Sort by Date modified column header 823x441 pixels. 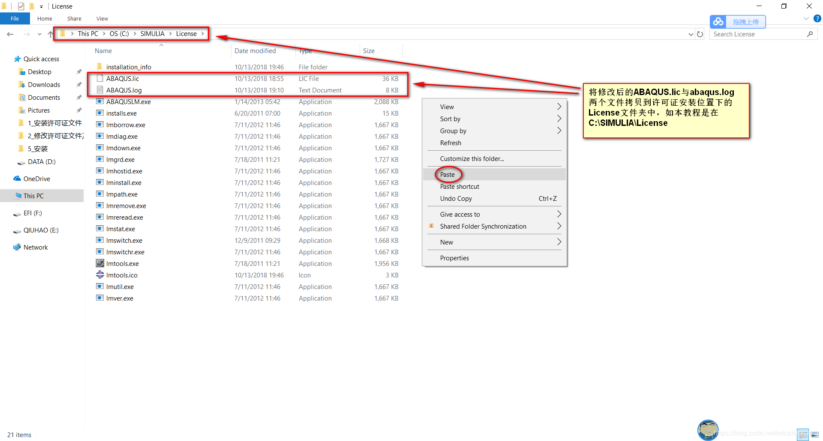255,51
